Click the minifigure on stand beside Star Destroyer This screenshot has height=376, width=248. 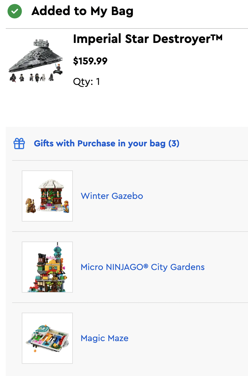58,69
